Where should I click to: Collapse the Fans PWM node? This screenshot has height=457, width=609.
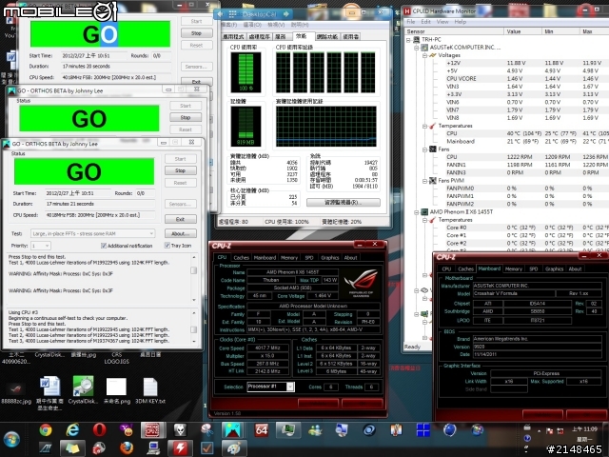(x=425, y=181)
